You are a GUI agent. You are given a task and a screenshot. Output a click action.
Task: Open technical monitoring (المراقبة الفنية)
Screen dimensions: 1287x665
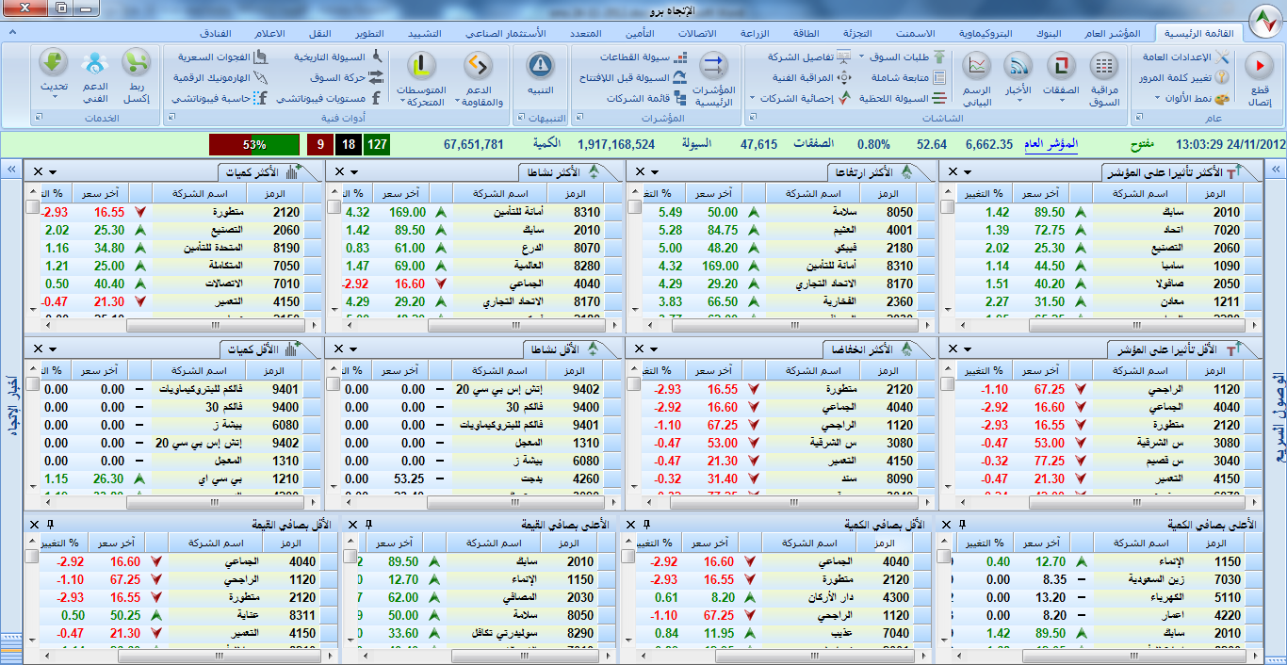point(812,77)
